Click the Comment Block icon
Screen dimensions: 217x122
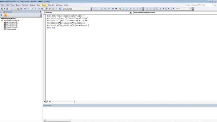[x=123, y=9]
